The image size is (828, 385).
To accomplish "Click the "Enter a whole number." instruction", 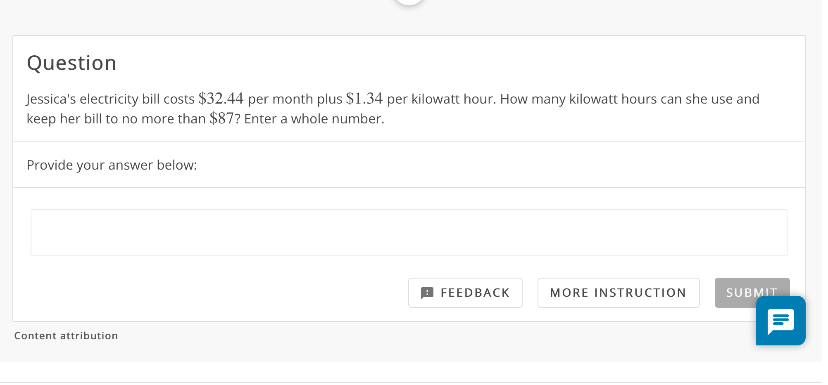I will coord(314,119).
